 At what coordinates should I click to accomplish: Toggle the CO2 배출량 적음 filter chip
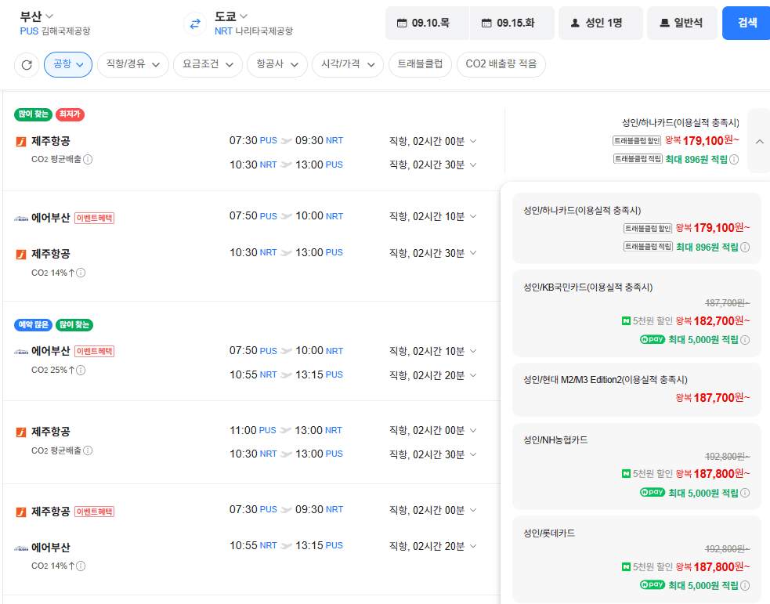[x=501, y=64]
